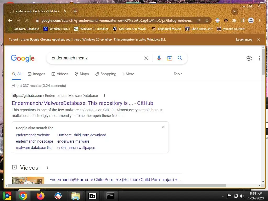Switch to the Command Prompt taskbar window

(110, 196)
